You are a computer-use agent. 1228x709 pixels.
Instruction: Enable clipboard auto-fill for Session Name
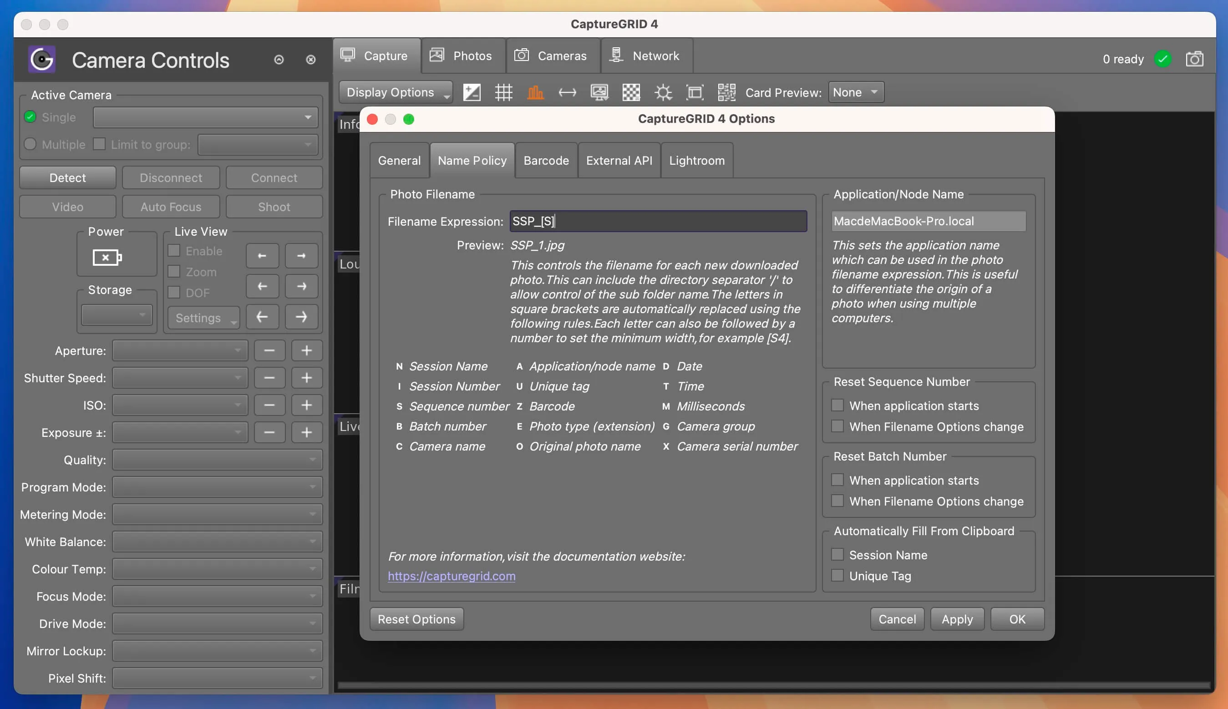pyautogui.click(x=837, y=554)
